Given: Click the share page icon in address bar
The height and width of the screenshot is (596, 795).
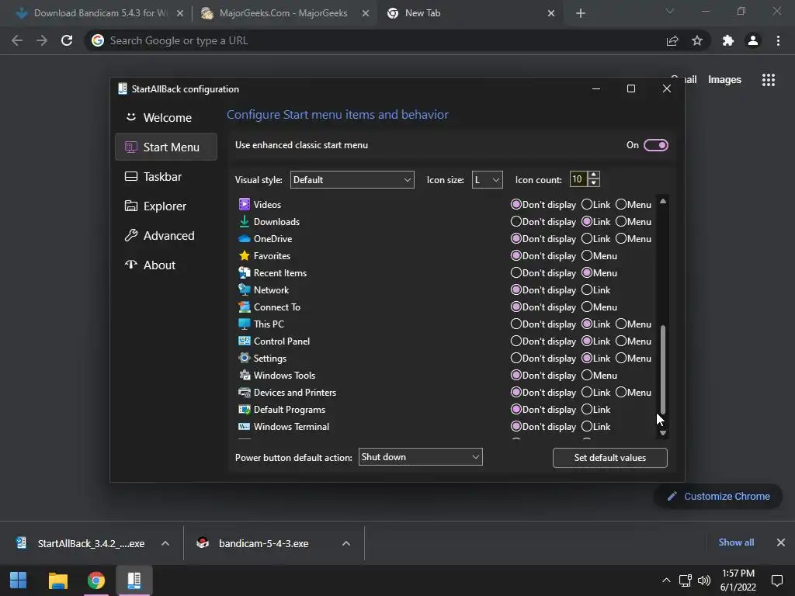Looking at the screenshot, I should point(672,40).
